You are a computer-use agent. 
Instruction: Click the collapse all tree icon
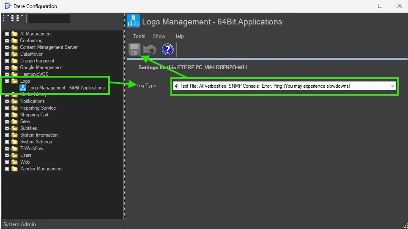19,18
